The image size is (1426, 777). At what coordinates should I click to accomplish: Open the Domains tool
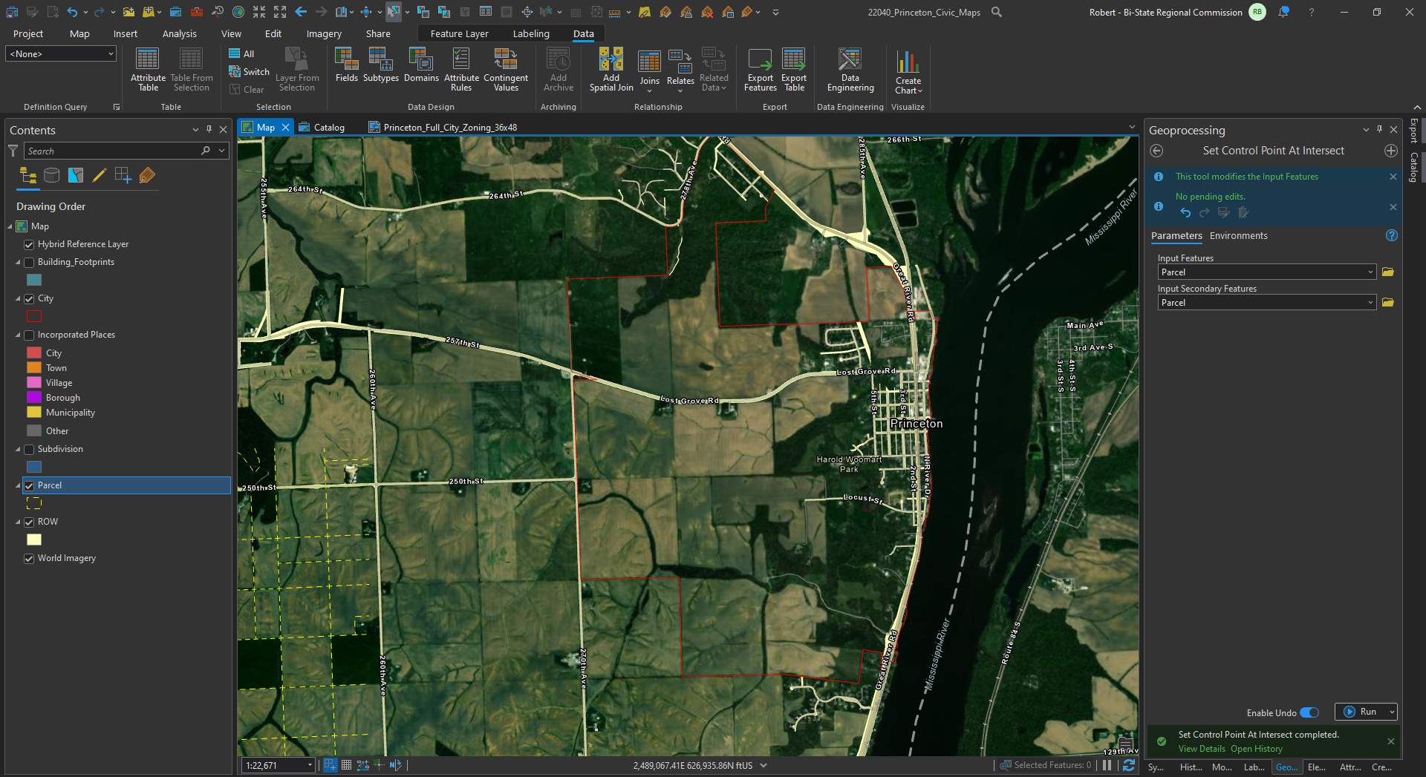tap(421, 70)
